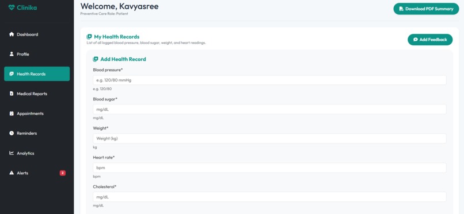Viewport: 464px width, 214px height.
Task: Click the Analytics chart icon
Action: click(x=12, y=153)
